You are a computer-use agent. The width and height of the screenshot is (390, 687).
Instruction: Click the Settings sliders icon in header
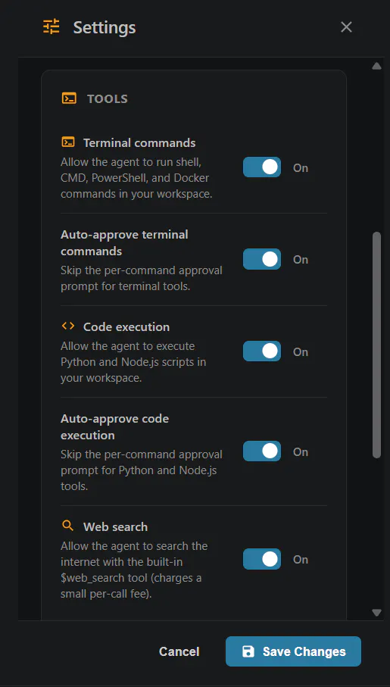pos(51,27)
